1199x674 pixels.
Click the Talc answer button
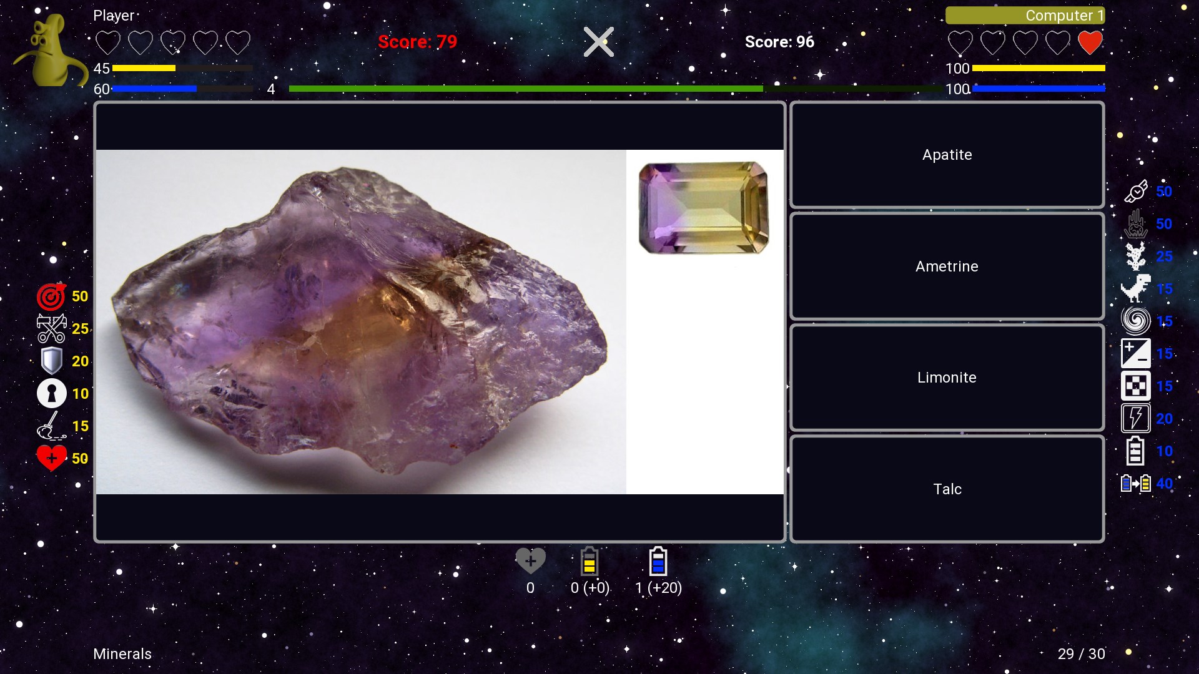click(x=947, y=489)
